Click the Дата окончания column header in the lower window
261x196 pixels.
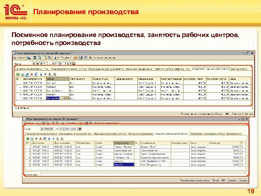[65, 143]
